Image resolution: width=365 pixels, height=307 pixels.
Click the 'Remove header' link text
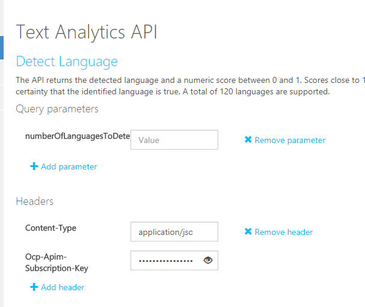283,232
